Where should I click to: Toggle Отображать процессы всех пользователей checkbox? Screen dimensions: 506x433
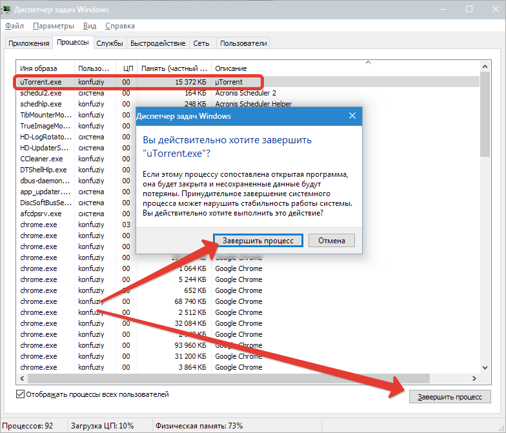(x=20, y=394)
